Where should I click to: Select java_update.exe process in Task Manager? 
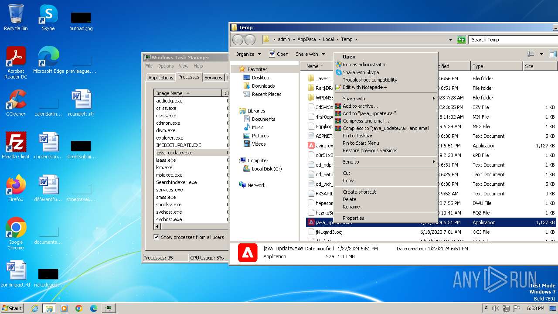tap(191, 153)
